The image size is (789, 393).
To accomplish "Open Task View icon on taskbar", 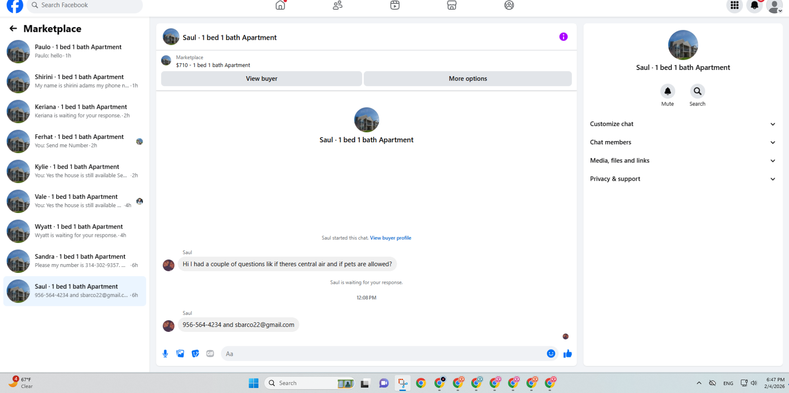I will 365,383.
